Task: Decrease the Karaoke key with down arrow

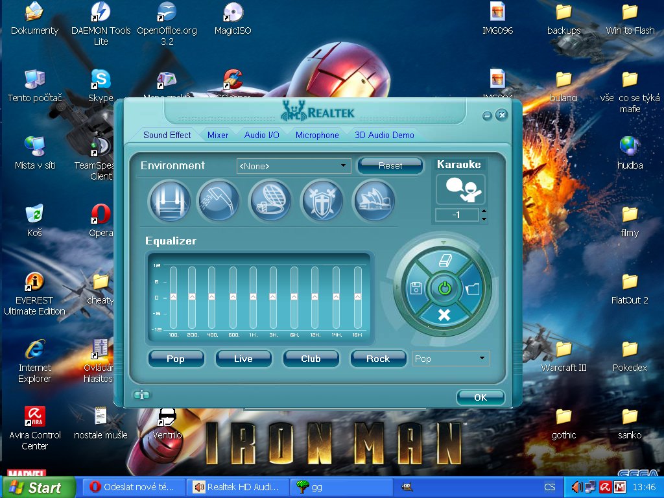Action: [484, 219]
